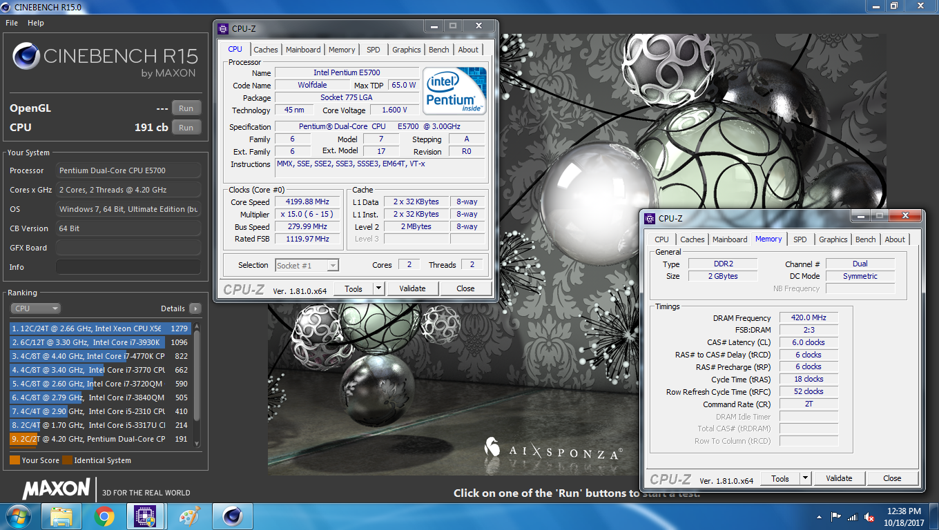Viewport: 939px width, 530px height.
Task: Select ranking row Core i5-2310
Action: coord(99,411)
